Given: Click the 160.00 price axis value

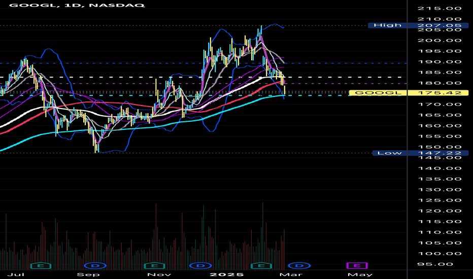Looking at the screenshot, I should point(440,126).
